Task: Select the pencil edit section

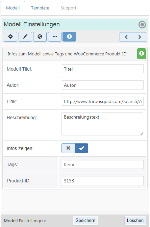Action: [25, 36]
